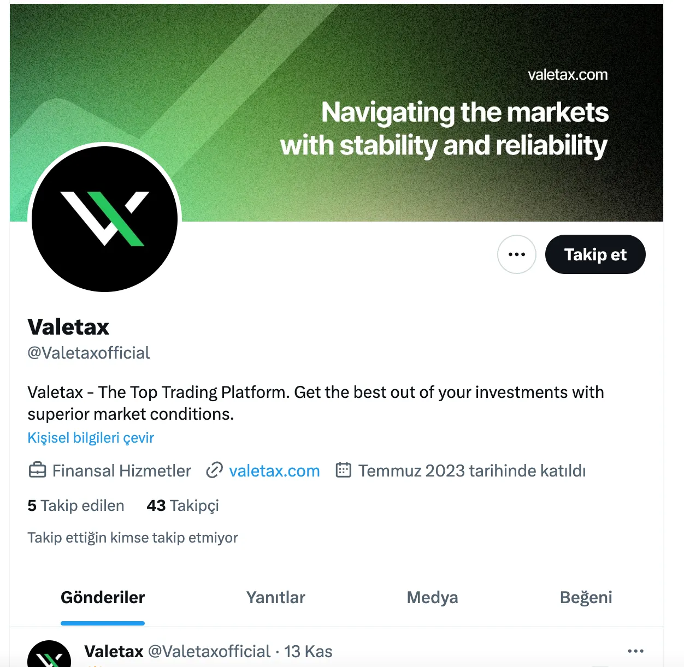View the 43 Takipçi followers list
The height and width of the screenshot is (667, 684).
tap(182, 505)
